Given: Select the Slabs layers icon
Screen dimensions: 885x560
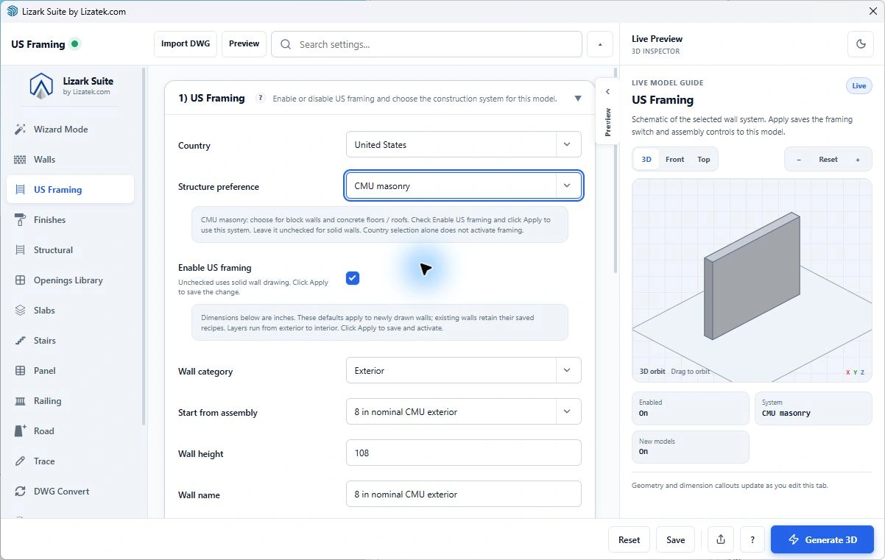Looking at the screenshot, I should 20,311.
